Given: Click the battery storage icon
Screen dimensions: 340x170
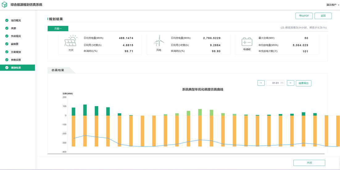Looking at the screenshot, I should point(247,42).
